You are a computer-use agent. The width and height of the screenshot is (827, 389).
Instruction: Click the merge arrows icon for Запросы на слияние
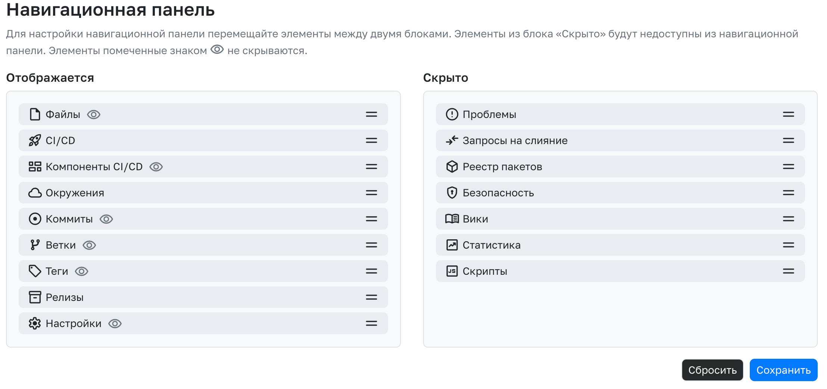coord(452,141)
